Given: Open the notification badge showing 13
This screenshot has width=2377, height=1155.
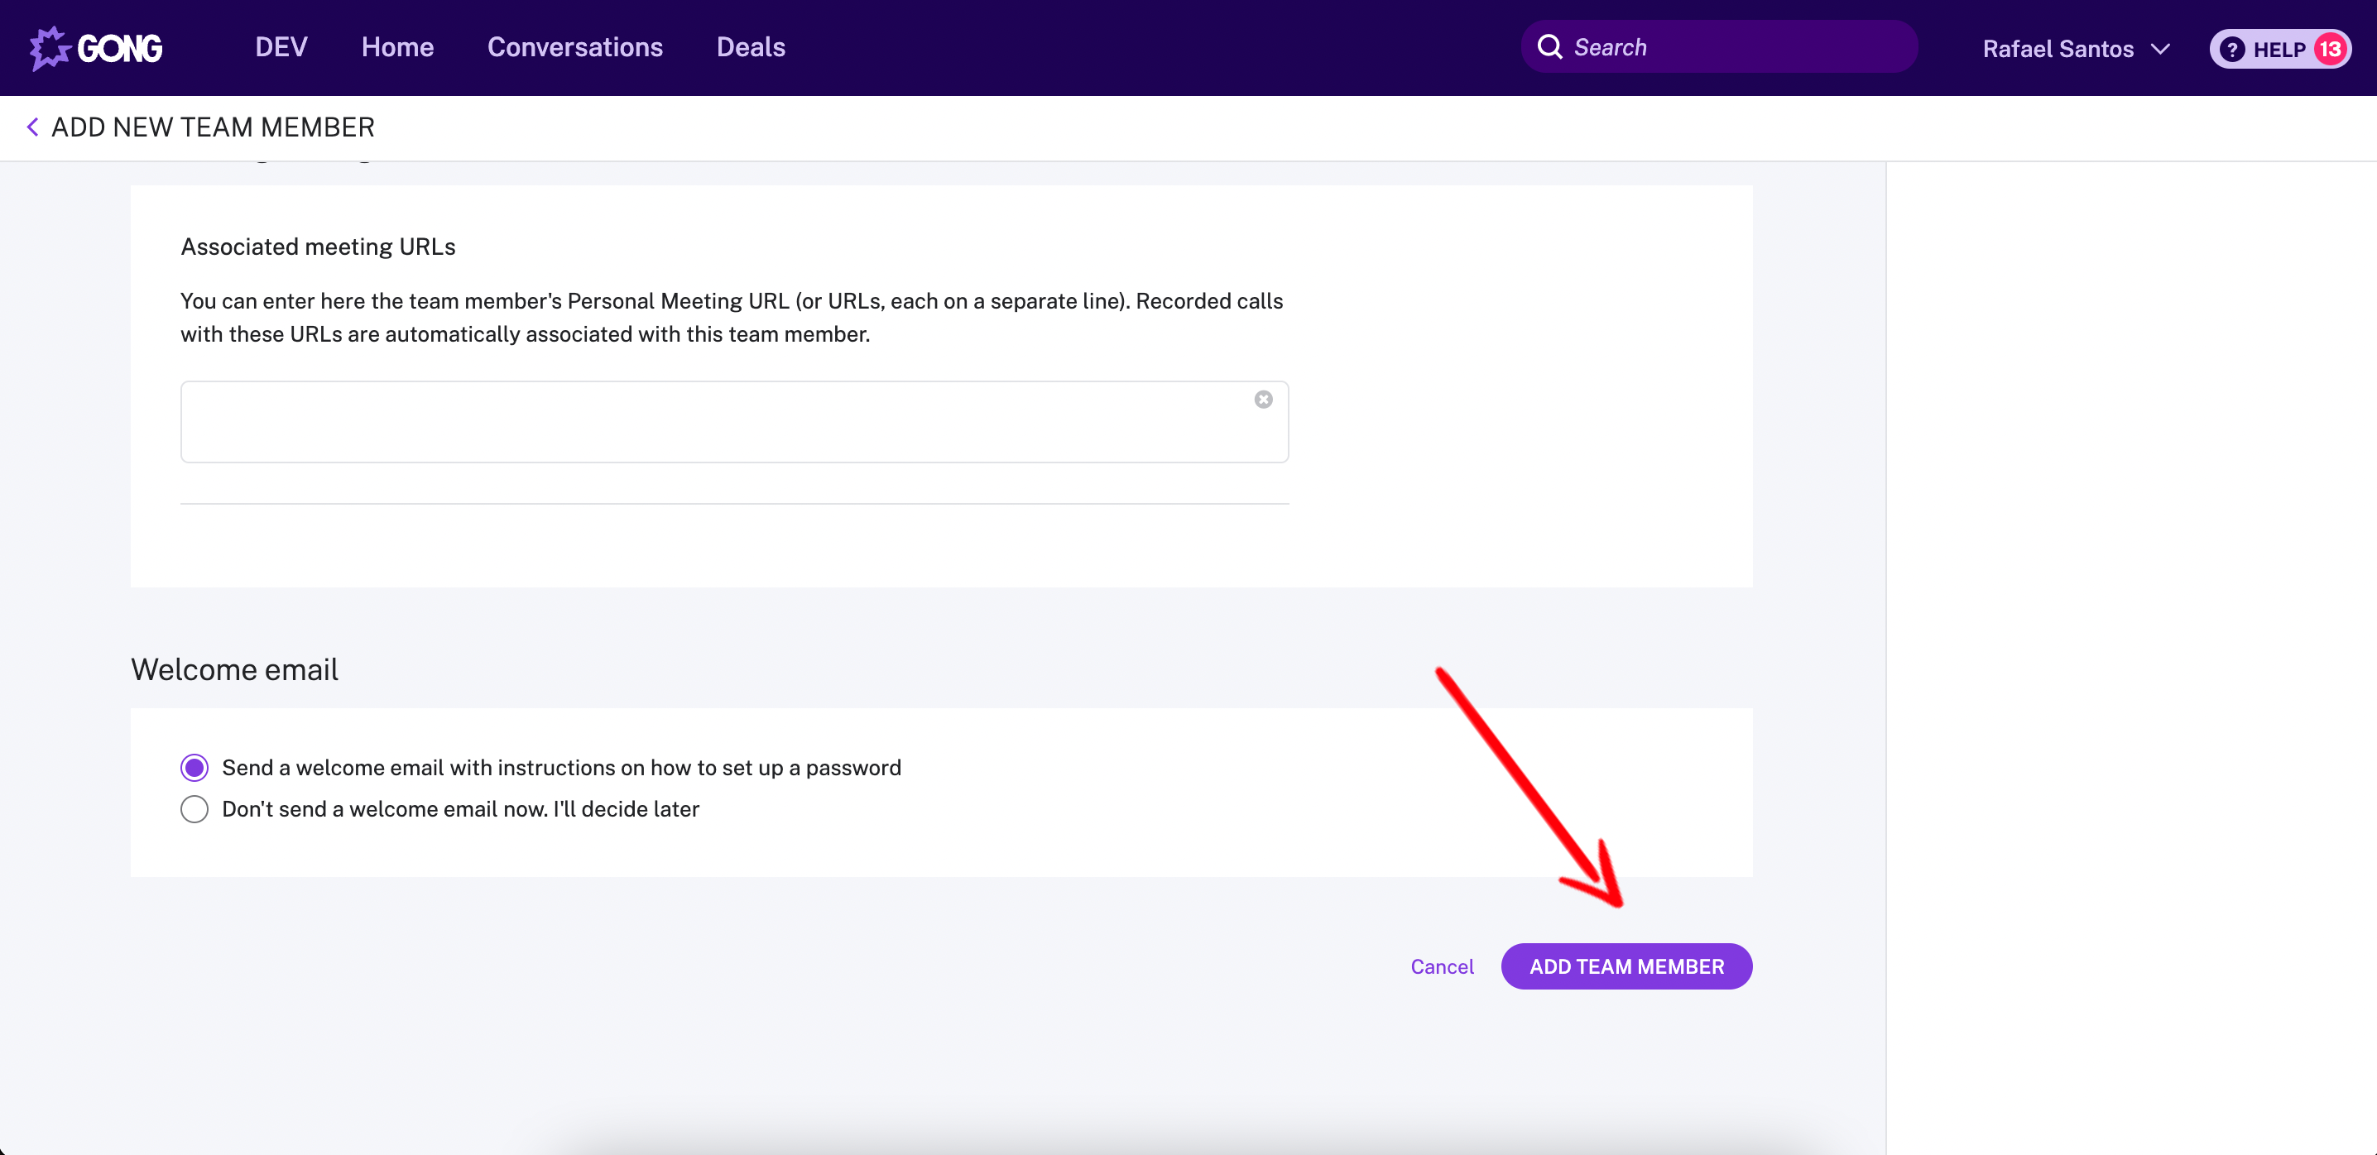Looking at the screenshot, I should click(x=2331, y=49).
